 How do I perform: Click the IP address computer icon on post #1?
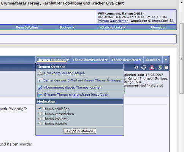pyautogui.click(x=160, y=67)
